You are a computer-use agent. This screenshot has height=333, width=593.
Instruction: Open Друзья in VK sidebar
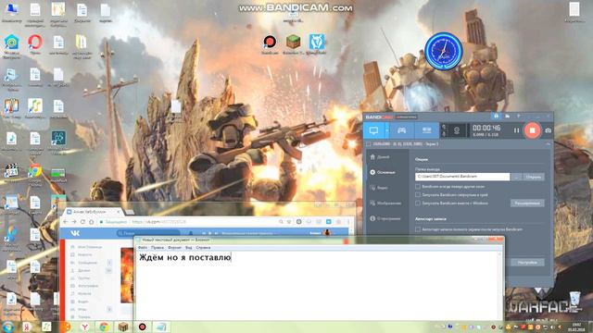pos(81,271)
